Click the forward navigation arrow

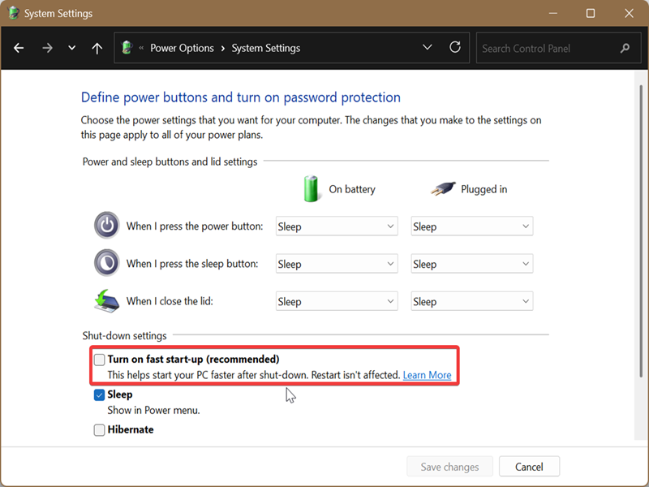[x=47, y=48]
